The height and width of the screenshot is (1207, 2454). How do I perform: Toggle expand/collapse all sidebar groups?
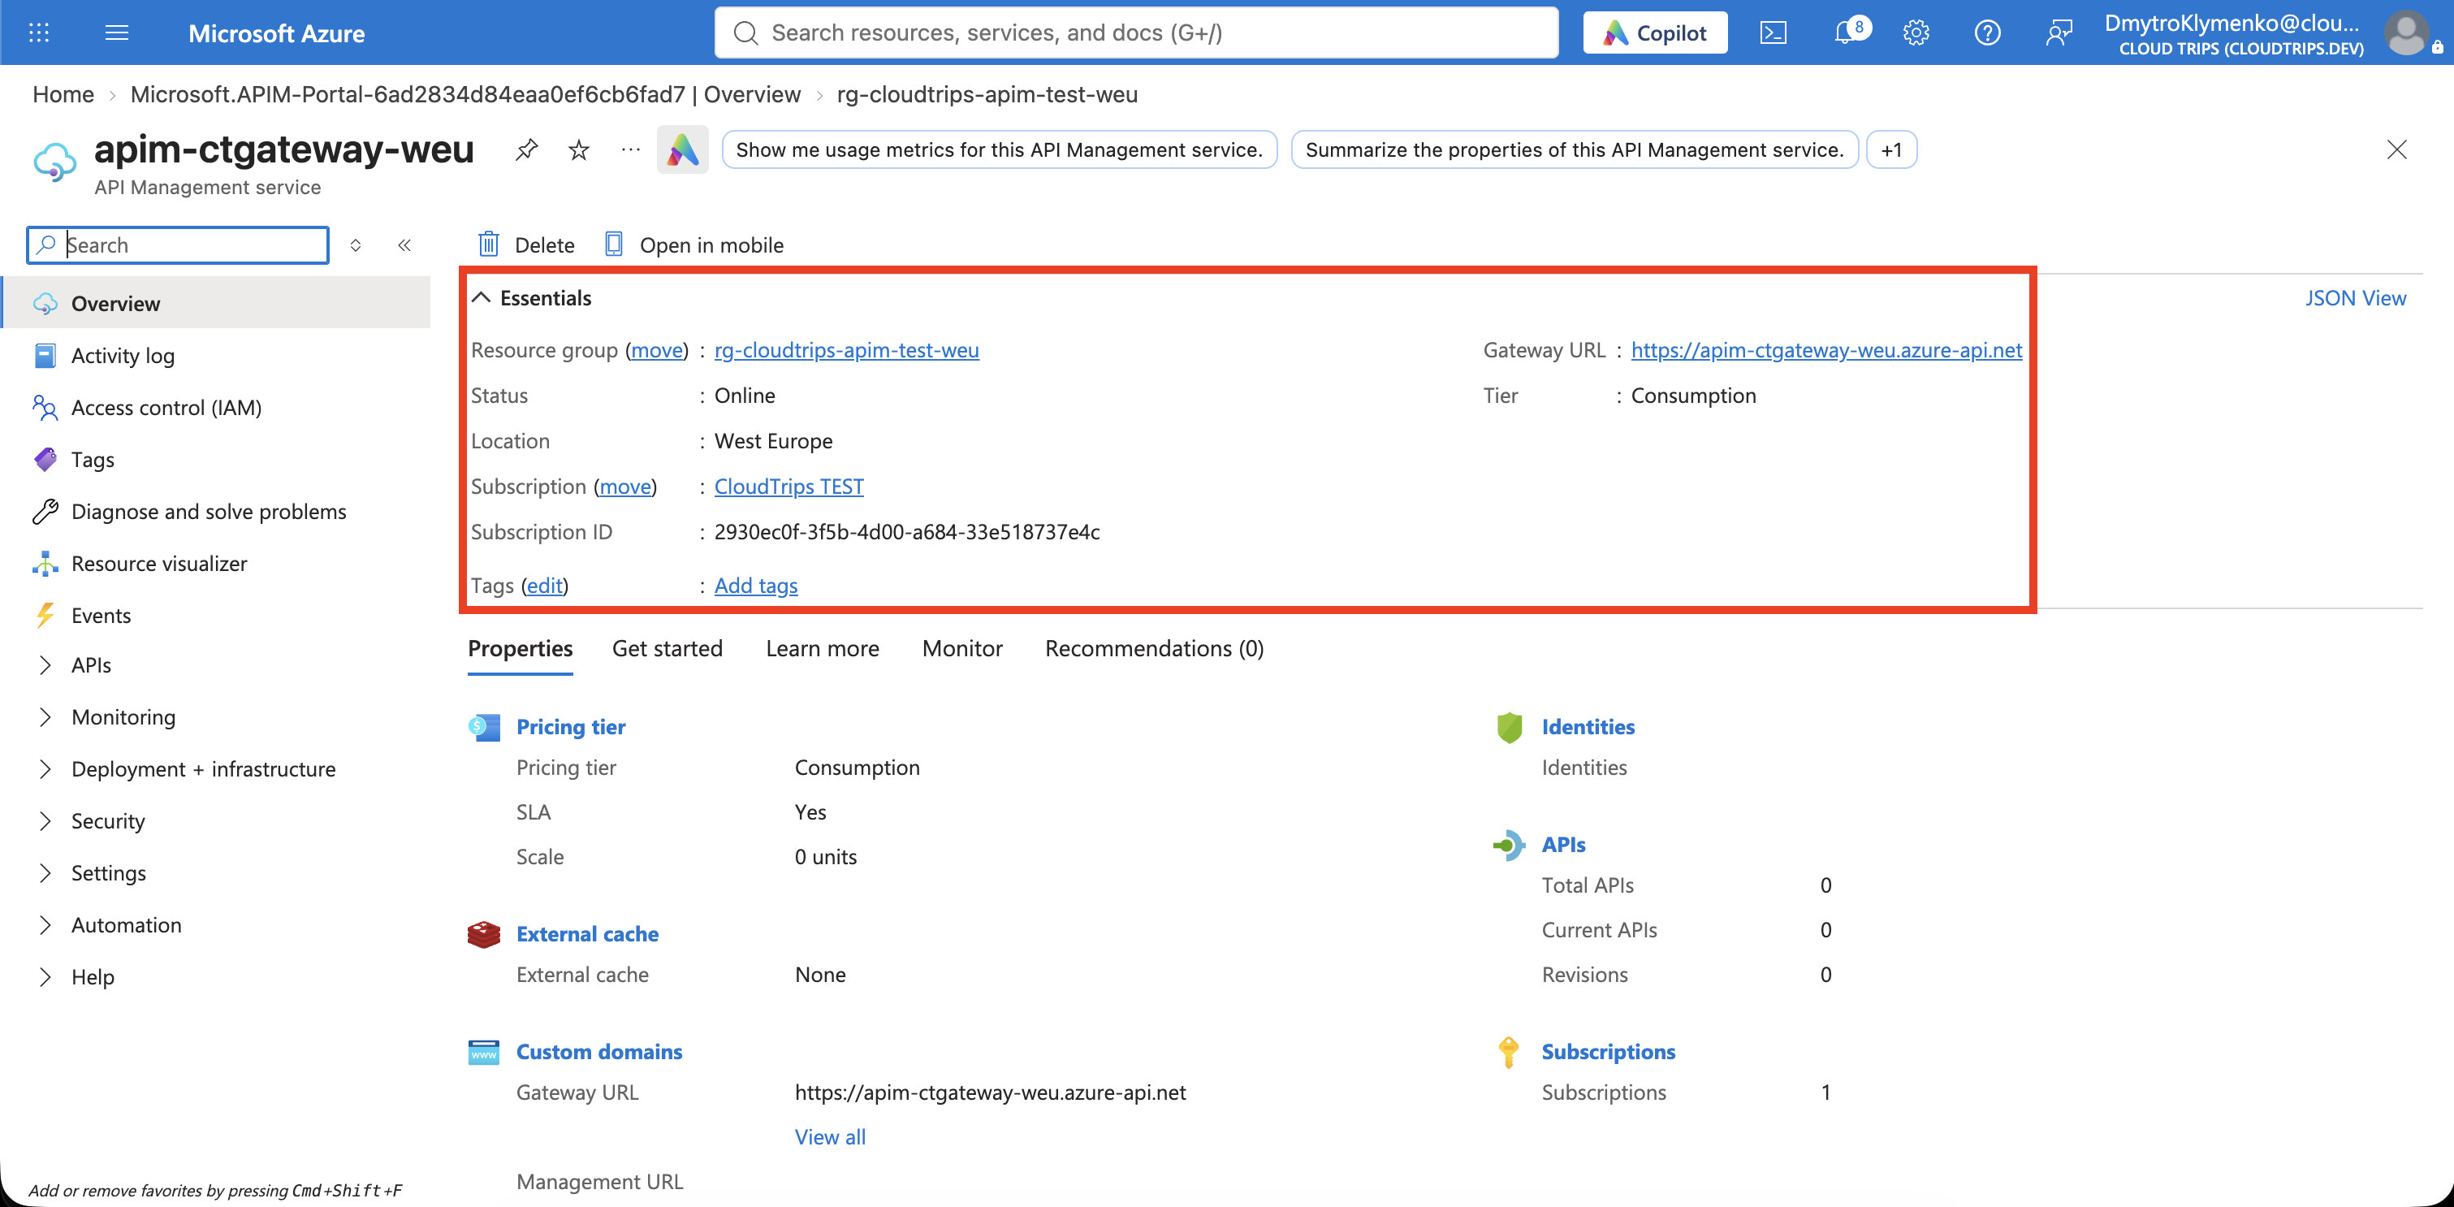click(x=356, y=244)
